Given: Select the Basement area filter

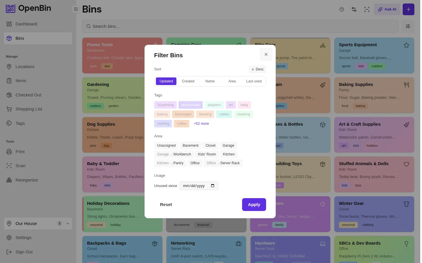Looking at the screenshot, I should pos(190,146).
